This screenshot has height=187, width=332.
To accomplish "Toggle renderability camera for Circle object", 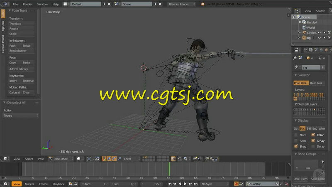I will coord(330,33).
